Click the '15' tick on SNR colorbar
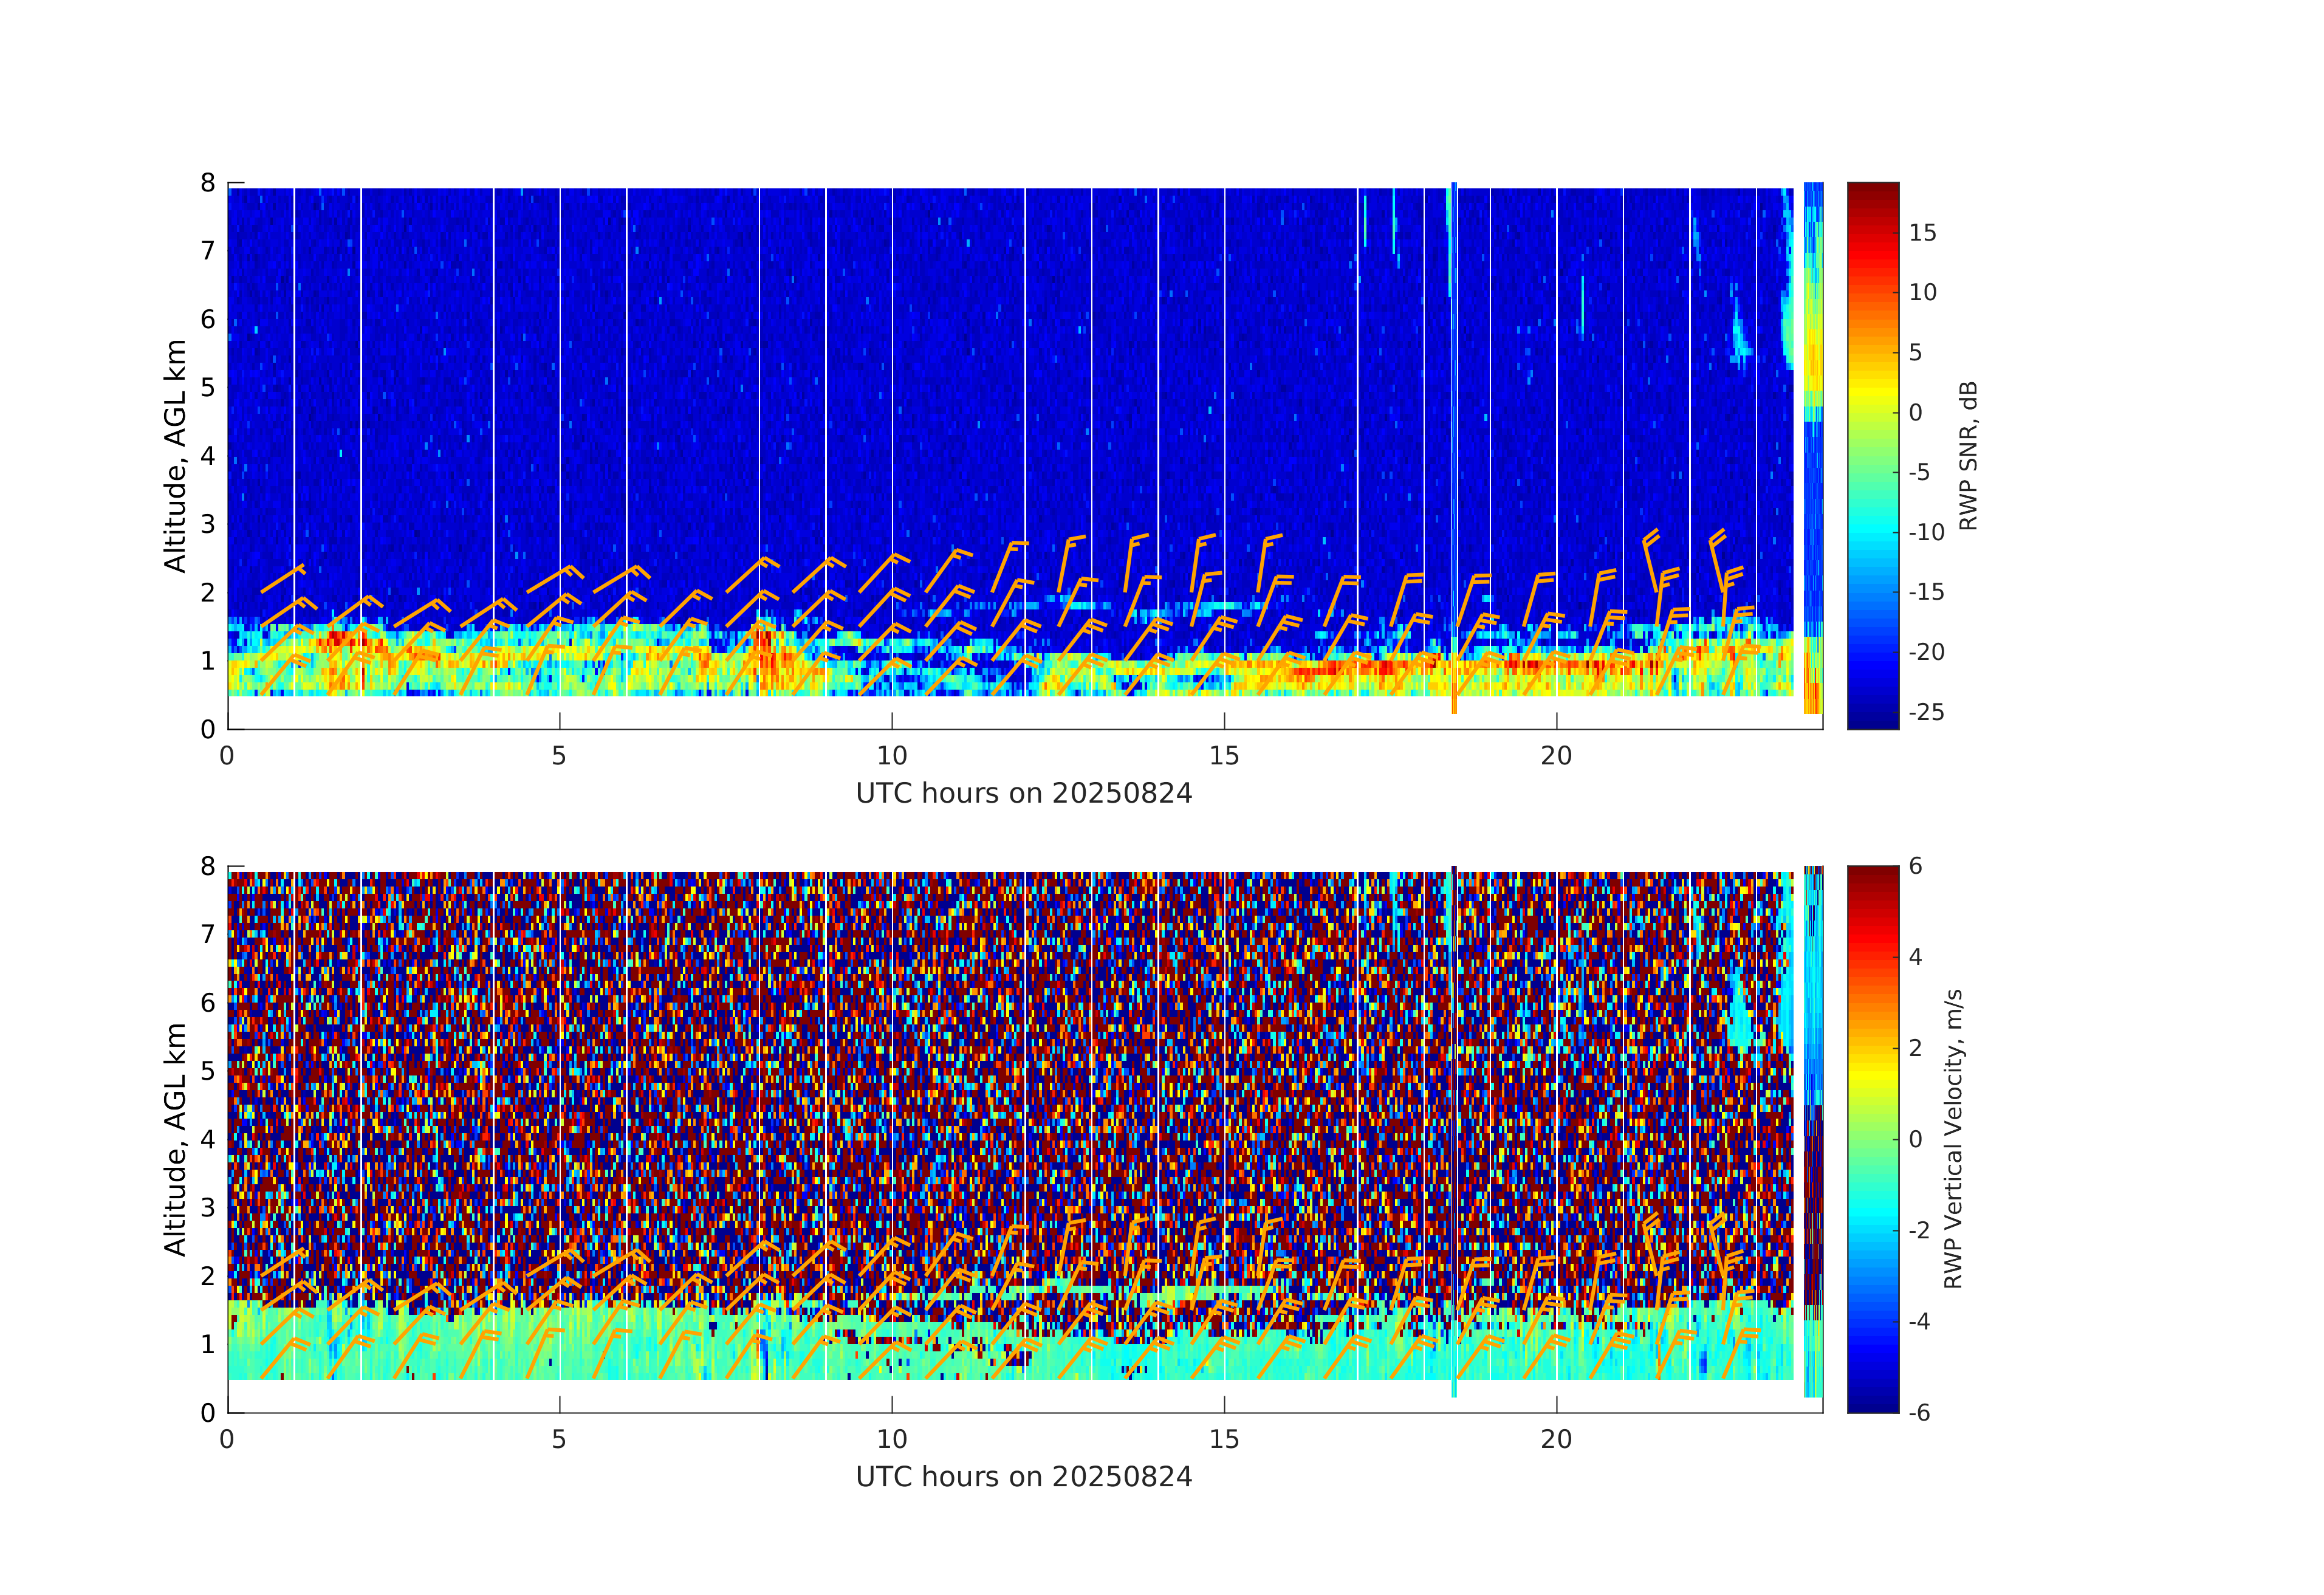Image resolution: width=2324 pixels, height=1595 pixels. (x=1922, y=233)
